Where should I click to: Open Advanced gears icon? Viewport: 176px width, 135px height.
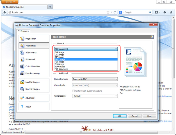pyautogui.click(x=22, y=98)
